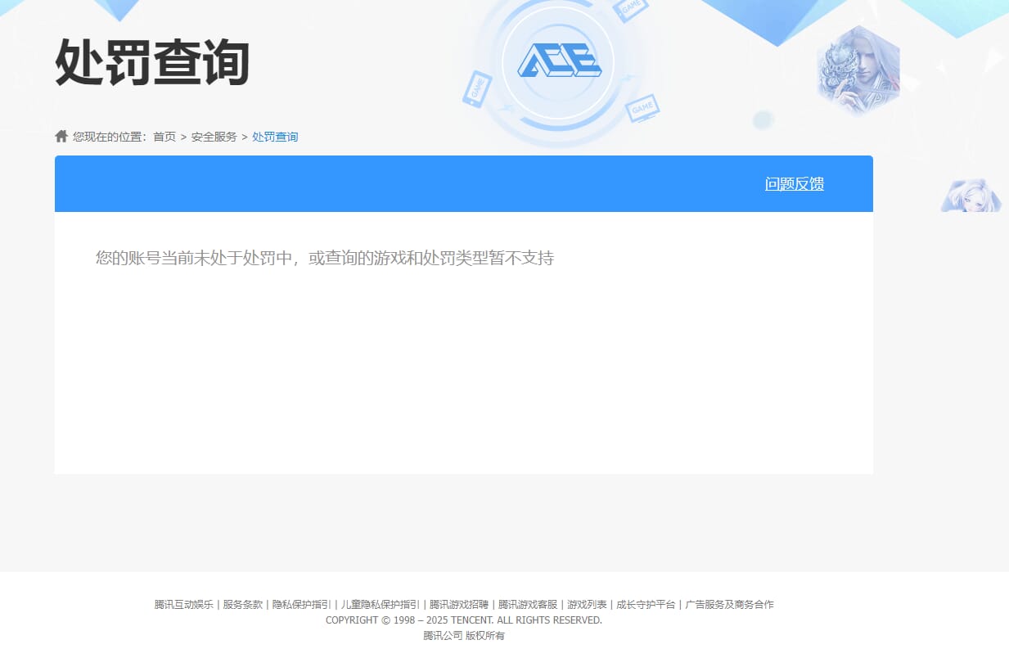Open 游戏列表 in the footer
The height and width of the screenshot is (649, 1009).
tap(587, 605)
